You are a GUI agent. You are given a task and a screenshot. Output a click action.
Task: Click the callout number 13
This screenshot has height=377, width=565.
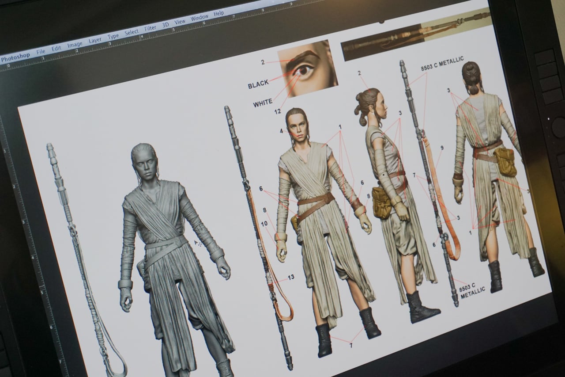tap(290, 277)
